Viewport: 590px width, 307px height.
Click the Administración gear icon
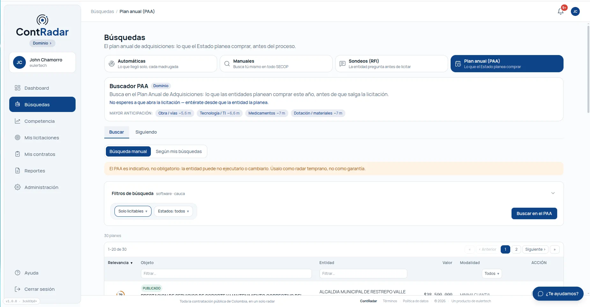point(18,187)
